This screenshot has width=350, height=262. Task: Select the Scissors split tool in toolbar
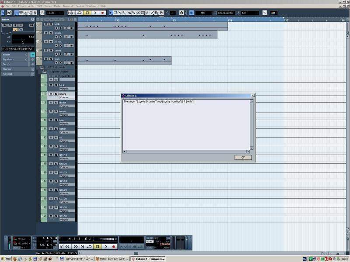120,13
